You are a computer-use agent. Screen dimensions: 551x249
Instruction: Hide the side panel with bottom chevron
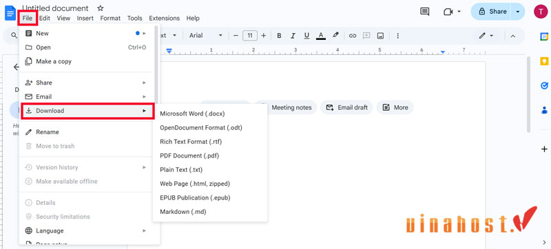point(544,241)
